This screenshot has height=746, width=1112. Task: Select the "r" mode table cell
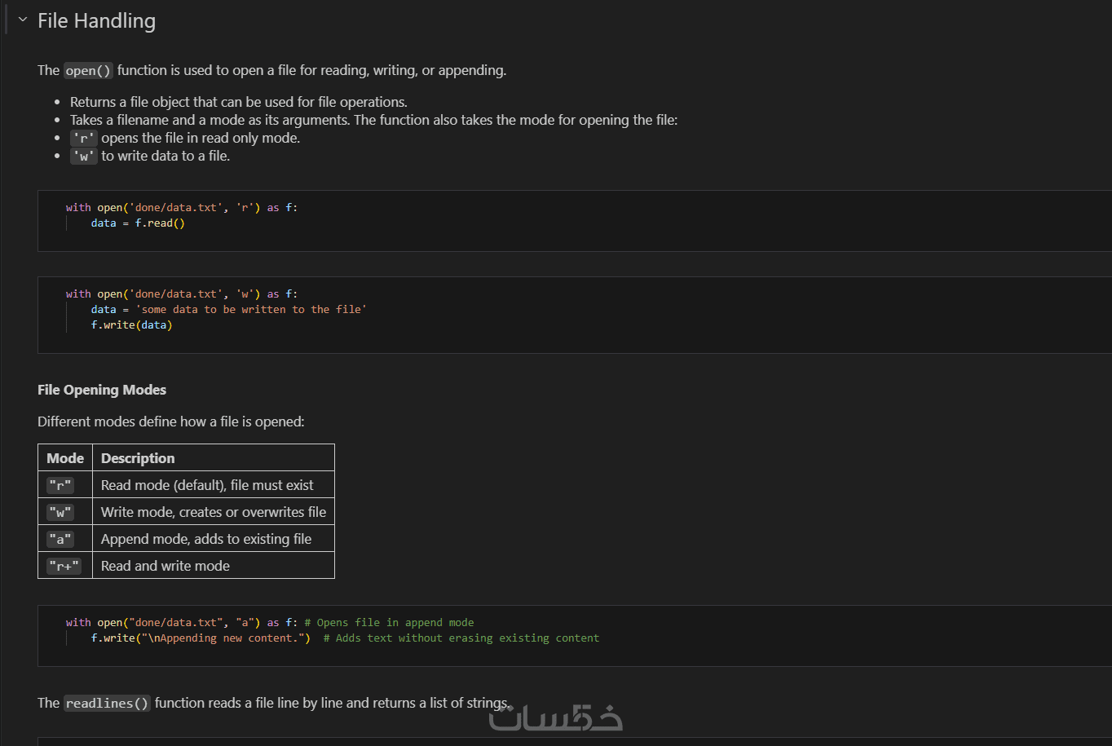click(60, 486)
